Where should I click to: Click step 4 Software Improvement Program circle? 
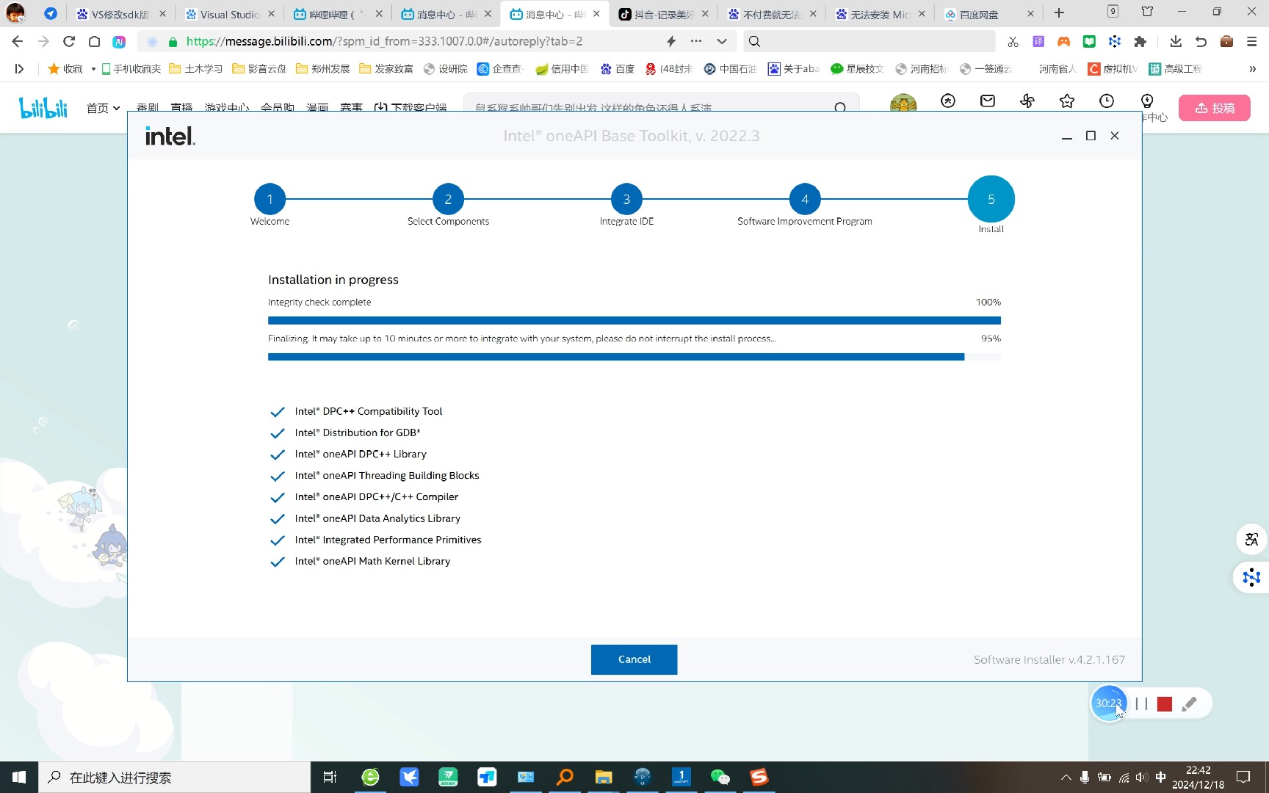click(805, 199)
